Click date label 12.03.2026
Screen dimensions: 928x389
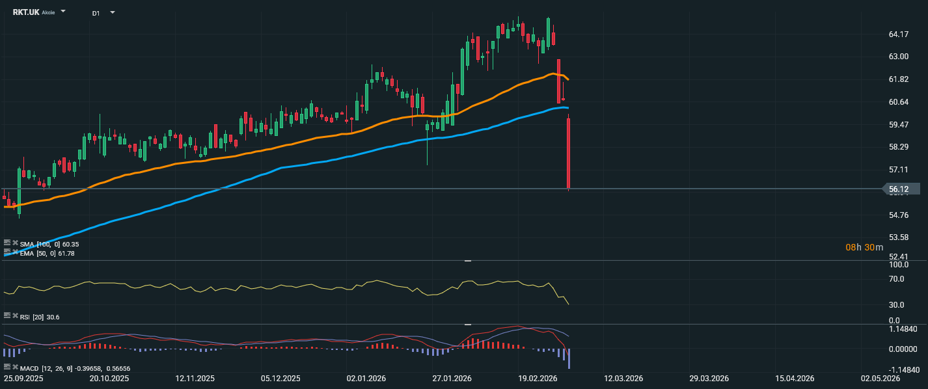[624, 378]
